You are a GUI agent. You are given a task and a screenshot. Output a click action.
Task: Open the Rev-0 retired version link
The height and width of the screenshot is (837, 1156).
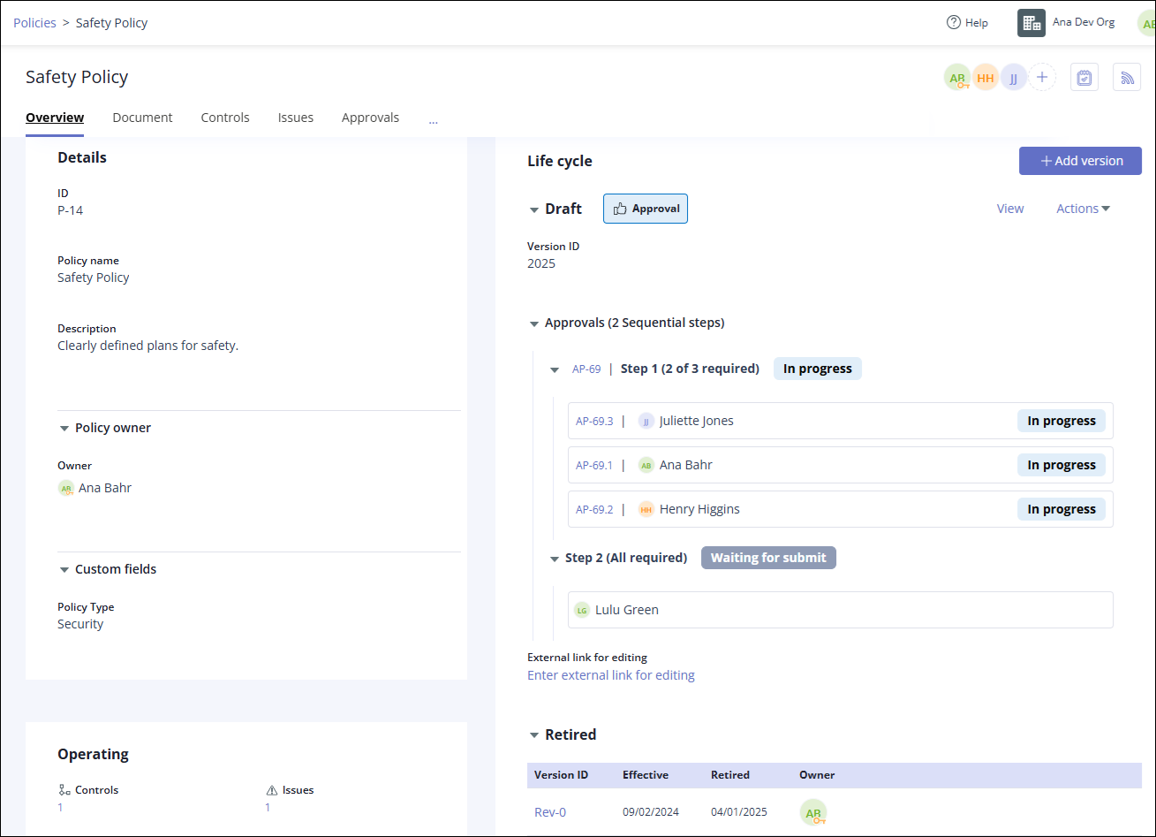pos(549,812)
